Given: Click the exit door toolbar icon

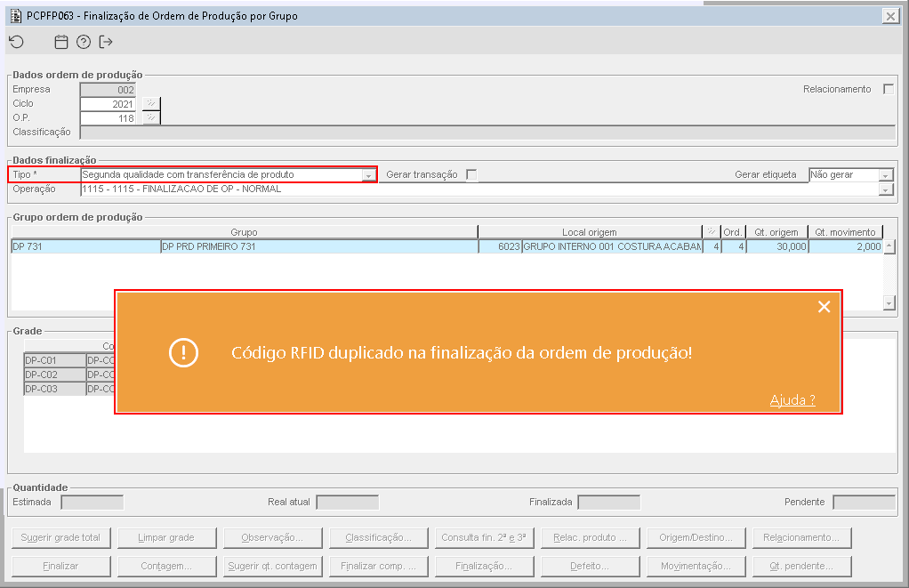Looking at the screenshot, I should pos(106,42).
